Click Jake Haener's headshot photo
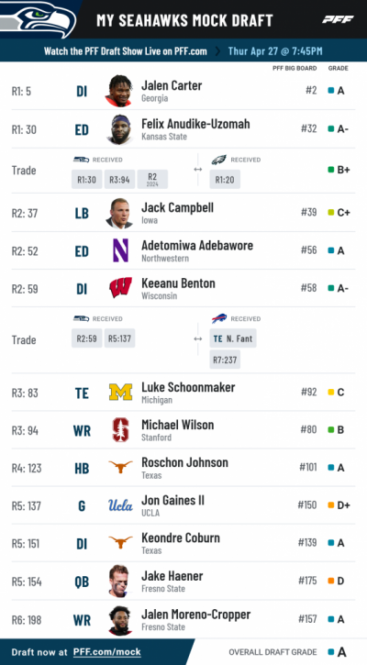Viewport: 367px width, 665px height. 118,581
